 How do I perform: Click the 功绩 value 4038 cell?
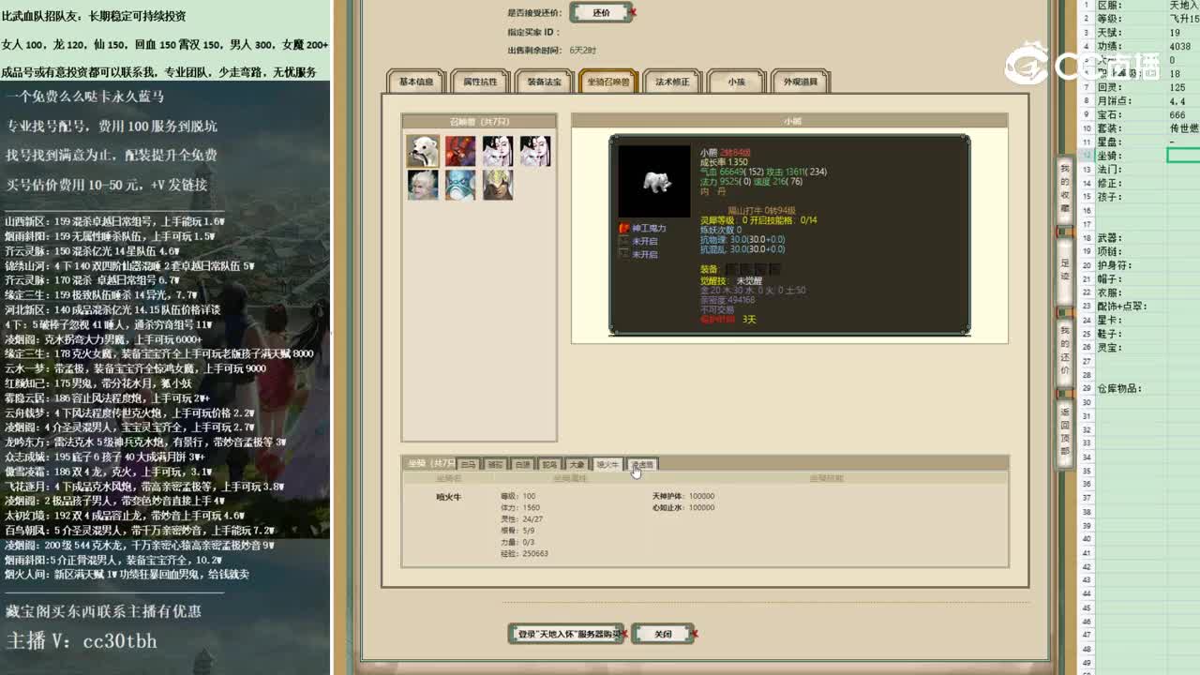[x=1183, y=46]
